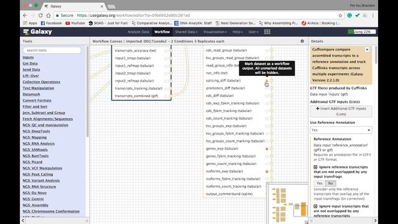Expand NGS: RNA Analysis tool section
This screenshot has height=224, width=398.
tap(39, 144)
